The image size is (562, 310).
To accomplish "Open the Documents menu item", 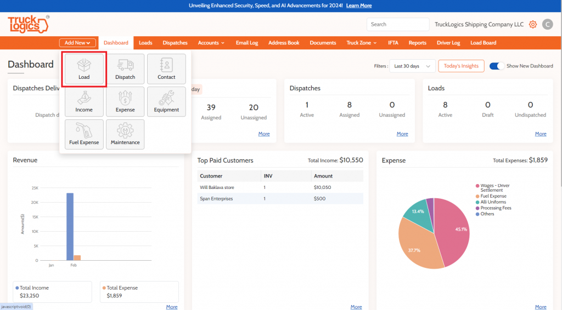I will coord(323,43).
